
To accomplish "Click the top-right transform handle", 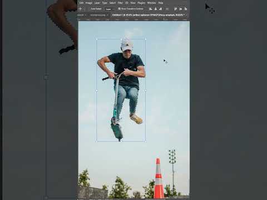I will click(146, 39).
